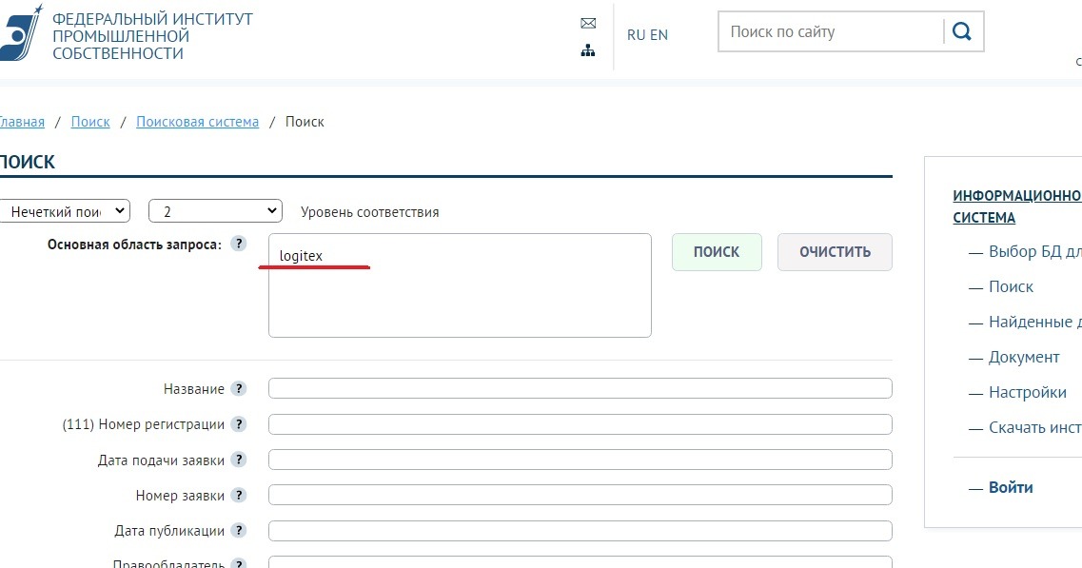
Task: Open the Поиск breadcrumb link
Action: (90, 122)
